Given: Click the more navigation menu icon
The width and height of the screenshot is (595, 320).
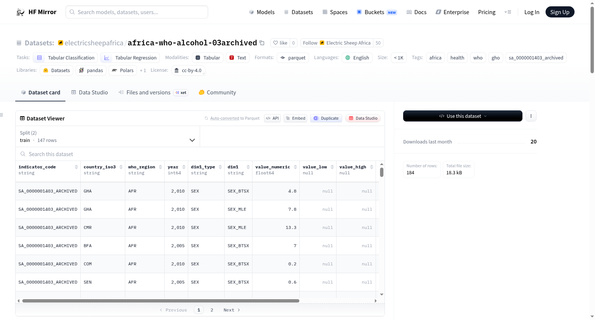Looking at the screenshot, I should click(508, 12).
